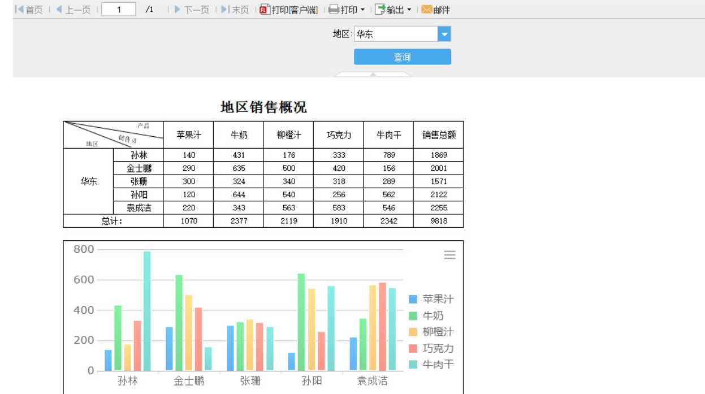Expand the 输出 dropdown arrow
The width and height of the screenshot is (705, 394).
tap(409, 10)
